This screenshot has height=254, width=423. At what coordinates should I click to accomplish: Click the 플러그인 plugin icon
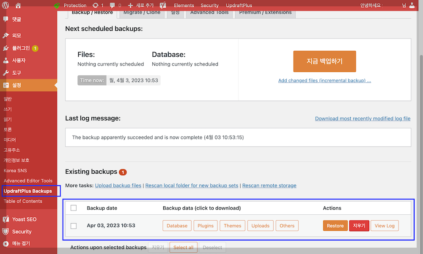coord(5,48)
